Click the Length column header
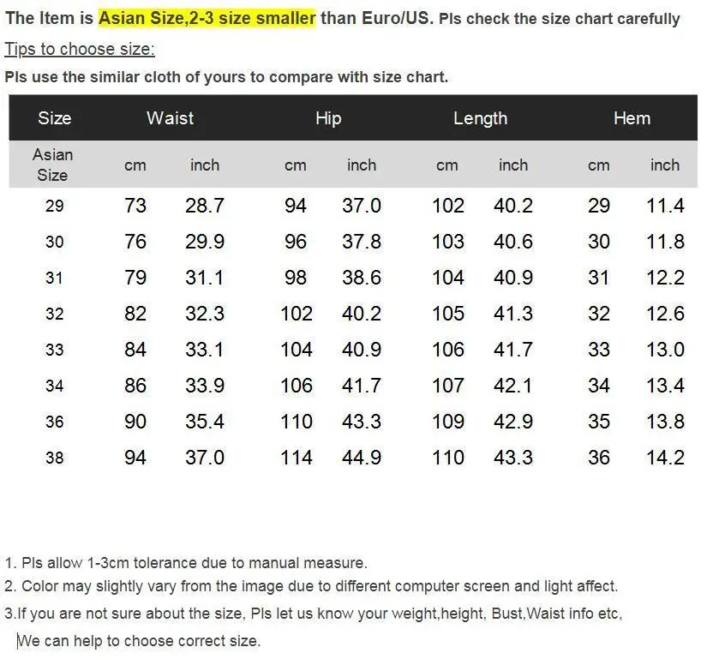719x659 pixels. [x=481, y=118]
